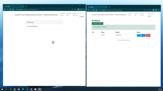Go forward in the right browser window

(x=91, y=10)
